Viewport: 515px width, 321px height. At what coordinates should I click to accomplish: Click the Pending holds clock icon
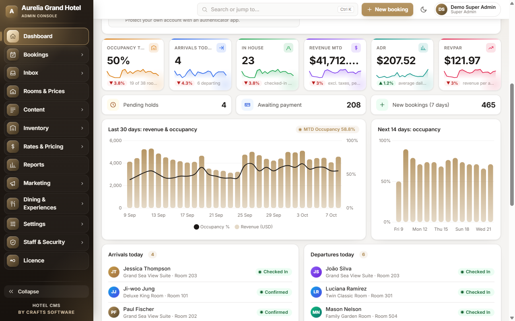[113, 105]
